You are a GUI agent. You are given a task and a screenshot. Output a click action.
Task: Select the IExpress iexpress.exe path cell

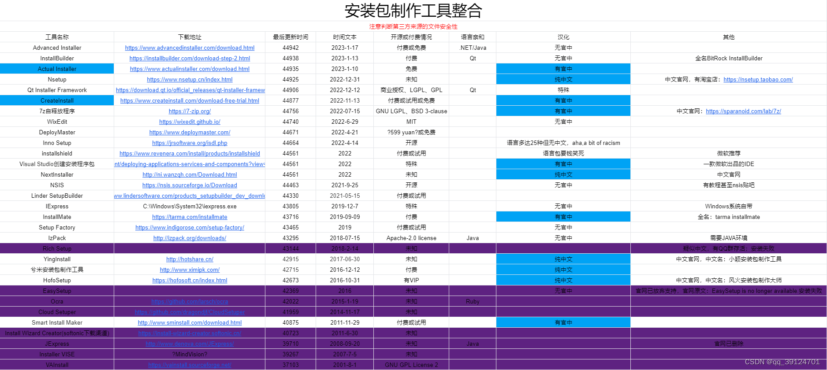[190, 206]
